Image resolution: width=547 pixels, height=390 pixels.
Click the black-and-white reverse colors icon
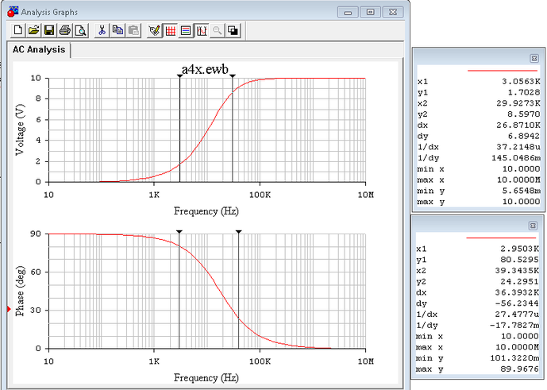[x=233, y=30]
